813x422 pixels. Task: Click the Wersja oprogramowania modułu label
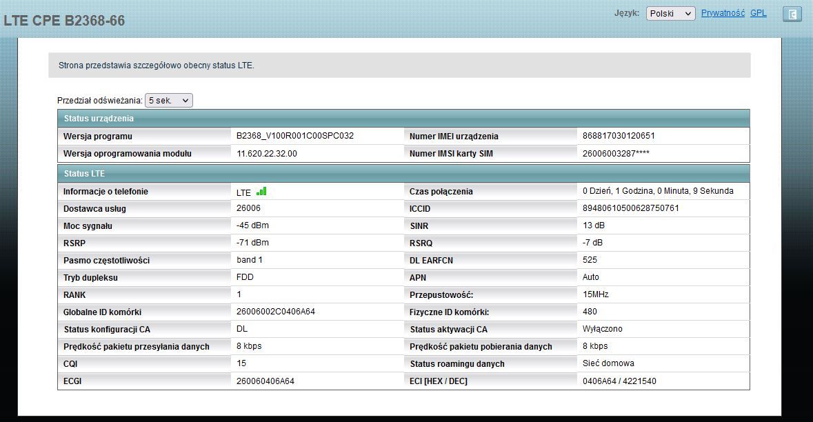tap(127, 154)
